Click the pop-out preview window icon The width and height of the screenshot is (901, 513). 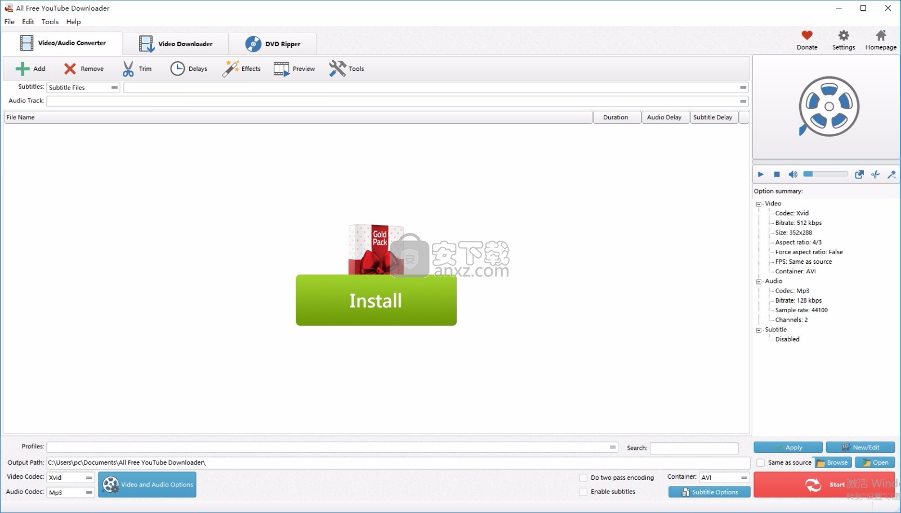click(x=859, y=174)
